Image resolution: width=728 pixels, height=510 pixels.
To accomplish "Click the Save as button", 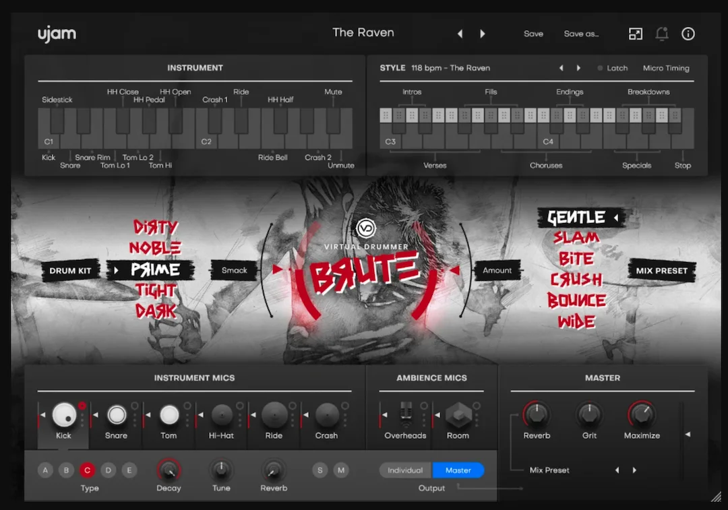I will (581, 34).
